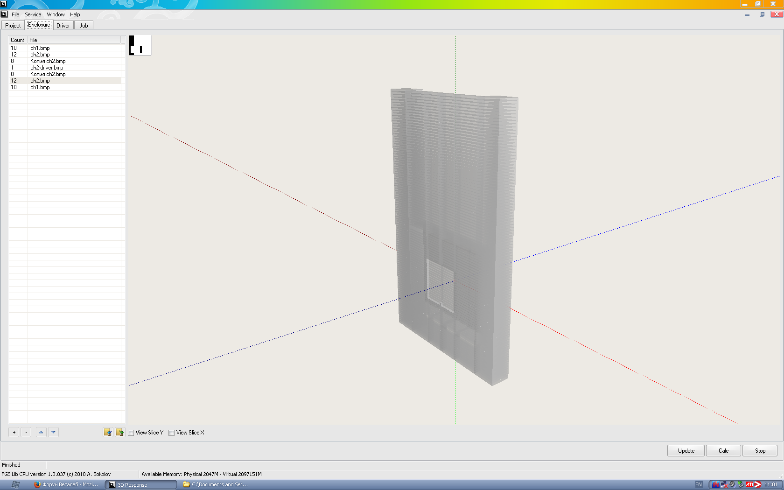
Task: Click the disconnected network tray icon
Action: (x=724, y=484)
